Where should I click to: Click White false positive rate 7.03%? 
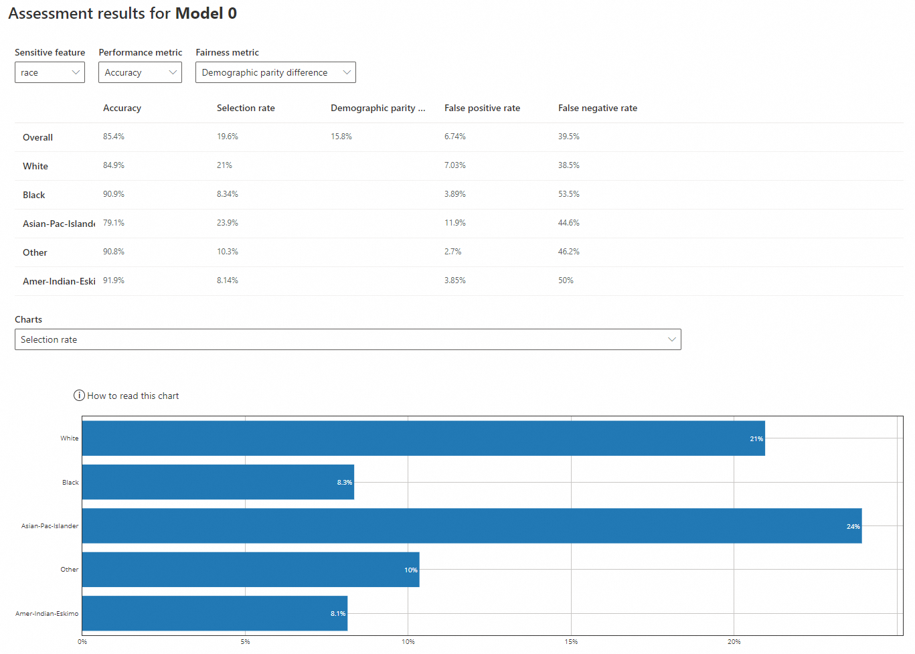tap(455, 165)
